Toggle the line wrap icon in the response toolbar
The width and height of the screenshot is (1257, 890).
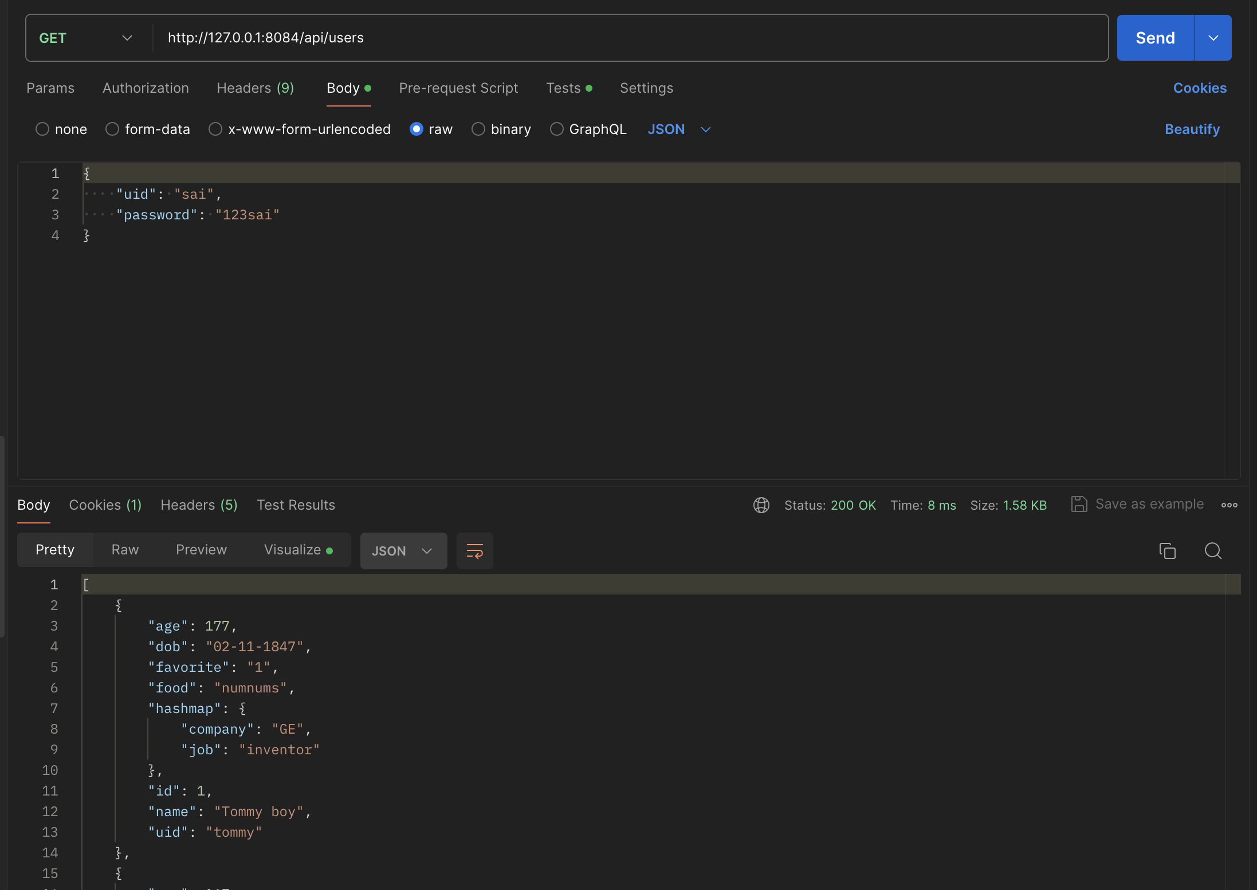(x=474, y=551)
